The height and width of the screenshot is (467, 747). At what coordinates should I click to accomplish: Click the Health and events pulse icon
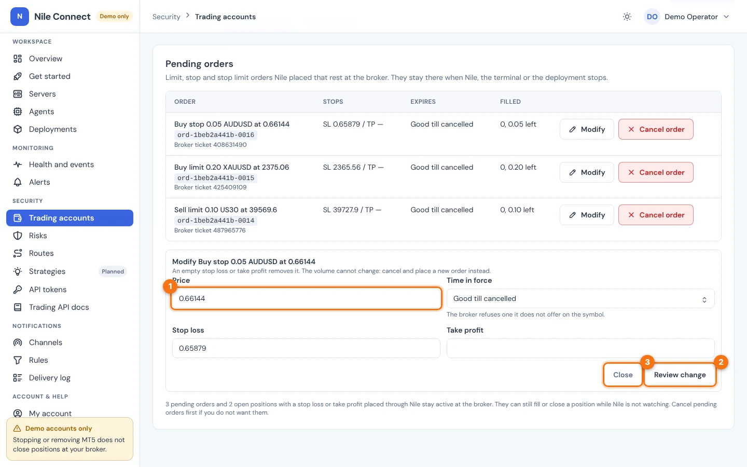coord(18,164)
